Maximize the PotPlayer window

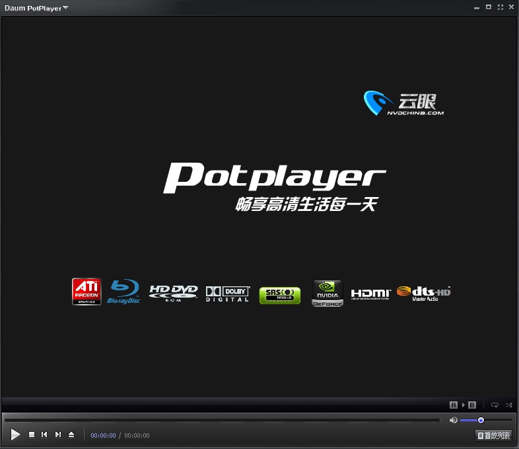pos(489,7)
